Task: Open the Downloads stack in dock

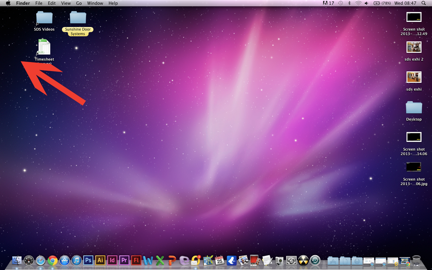Action: pyautogui.click(x=357, y=260)
